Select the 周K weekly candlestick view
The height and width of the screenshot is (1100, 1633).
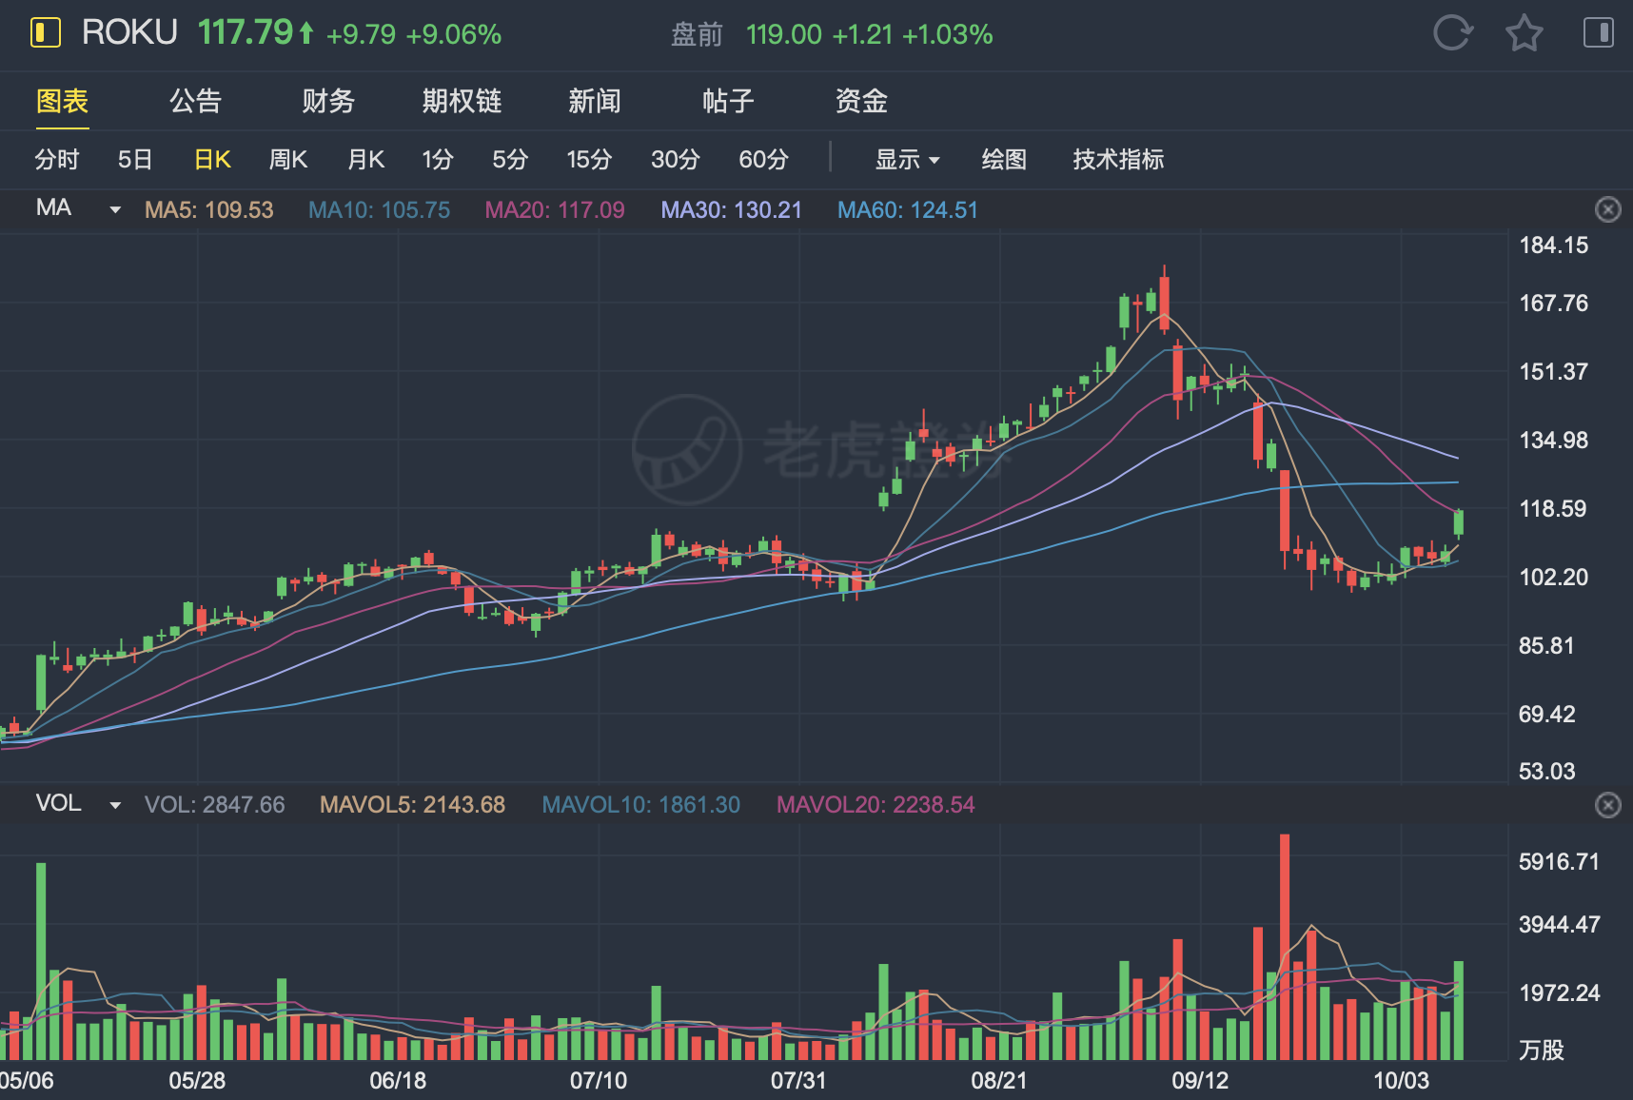point(288,160)
